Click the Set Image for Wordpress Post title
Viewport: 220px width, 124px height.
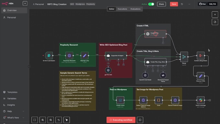tap(150, 90)
